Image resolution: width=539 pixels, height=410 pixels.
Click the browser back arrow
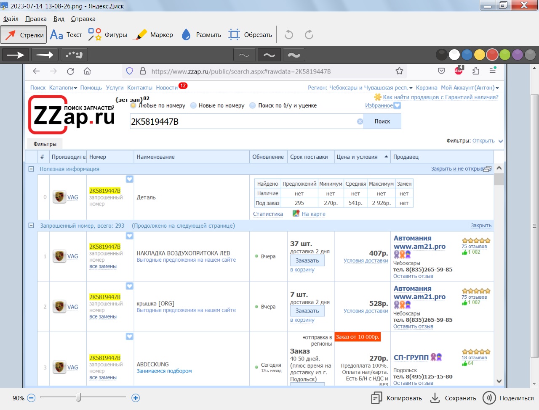pos(36,71)
